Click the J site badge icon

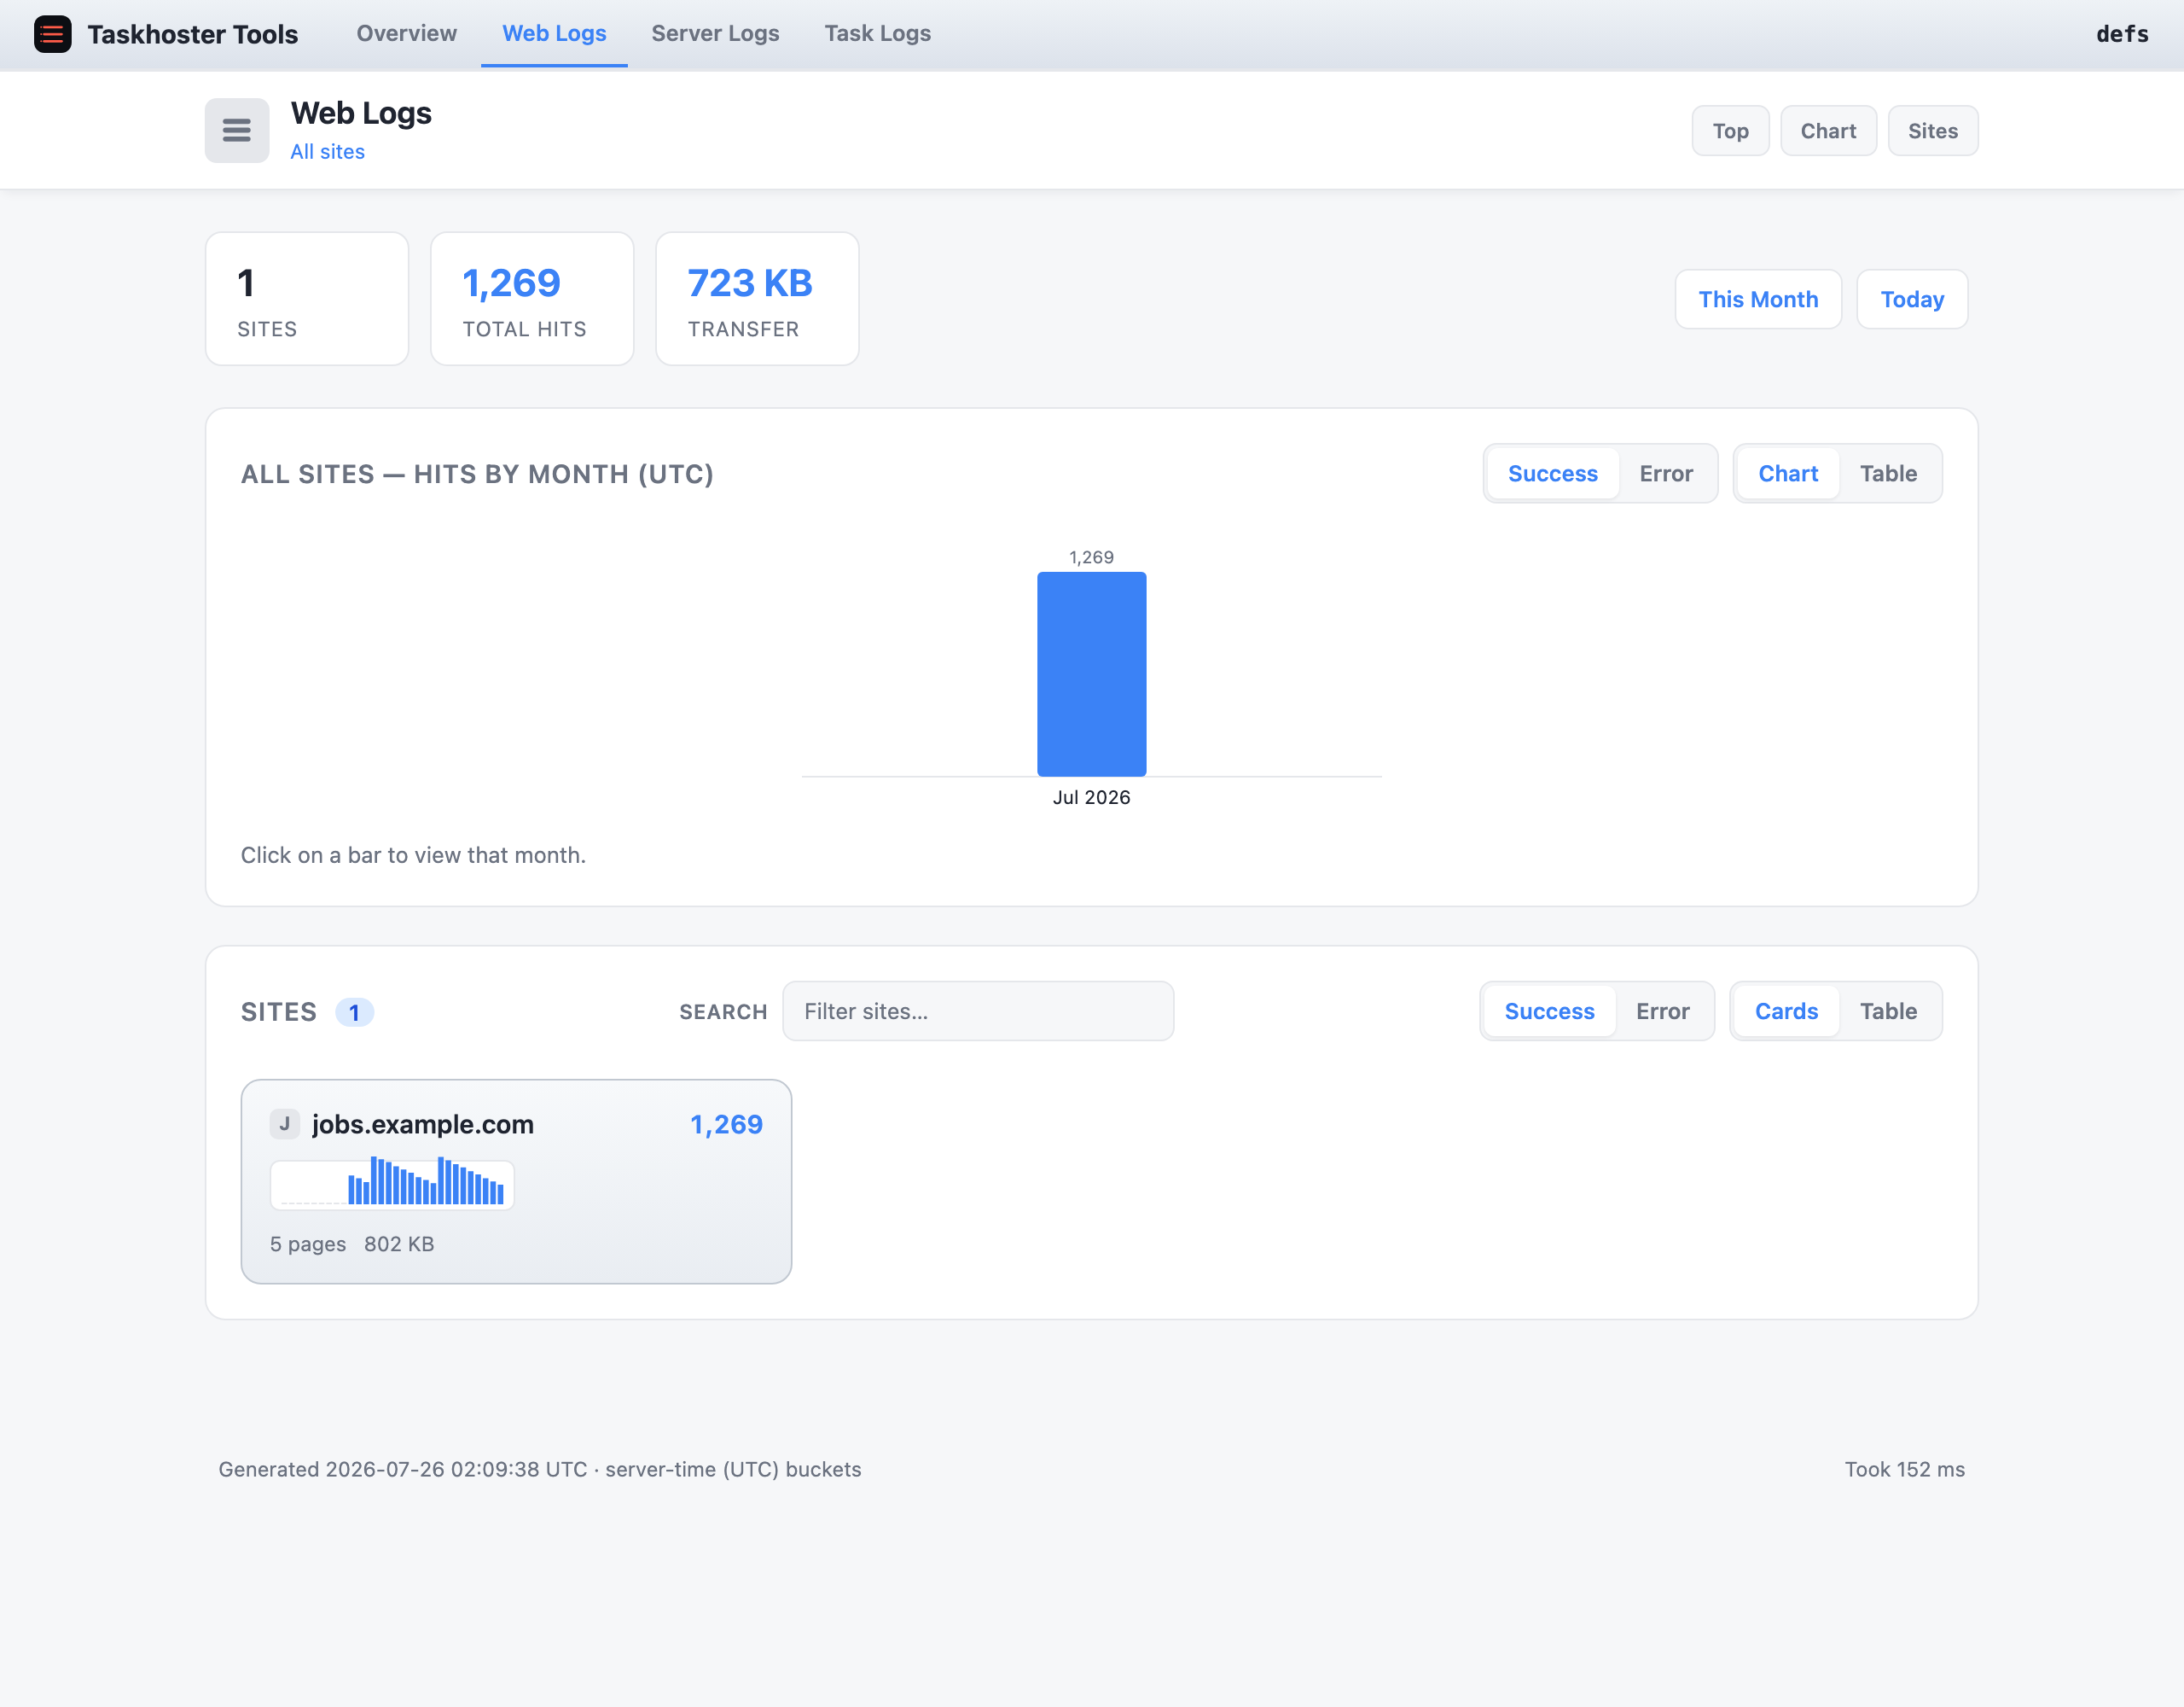click(x=285, y=1124)
